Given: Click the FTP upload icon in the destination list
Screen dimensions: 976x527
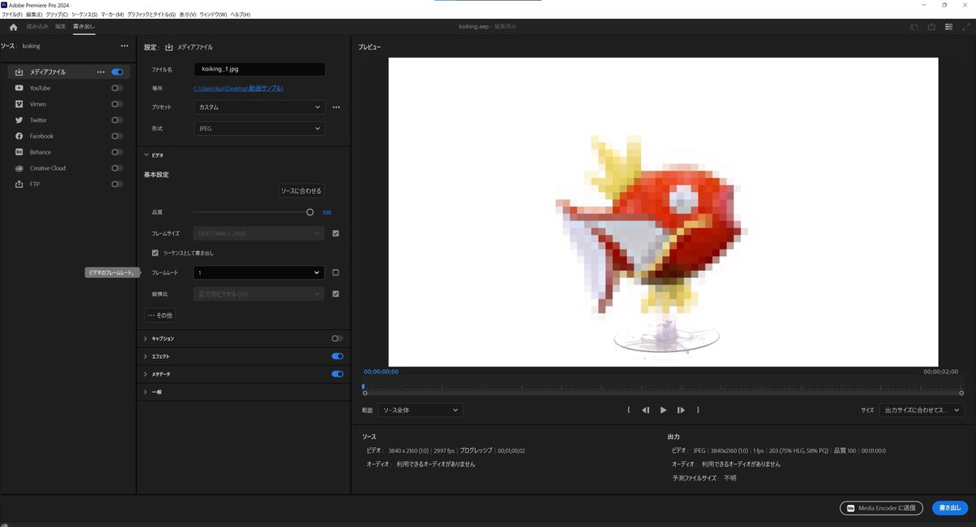Looking at the screenshot, I should pos(20,184).
